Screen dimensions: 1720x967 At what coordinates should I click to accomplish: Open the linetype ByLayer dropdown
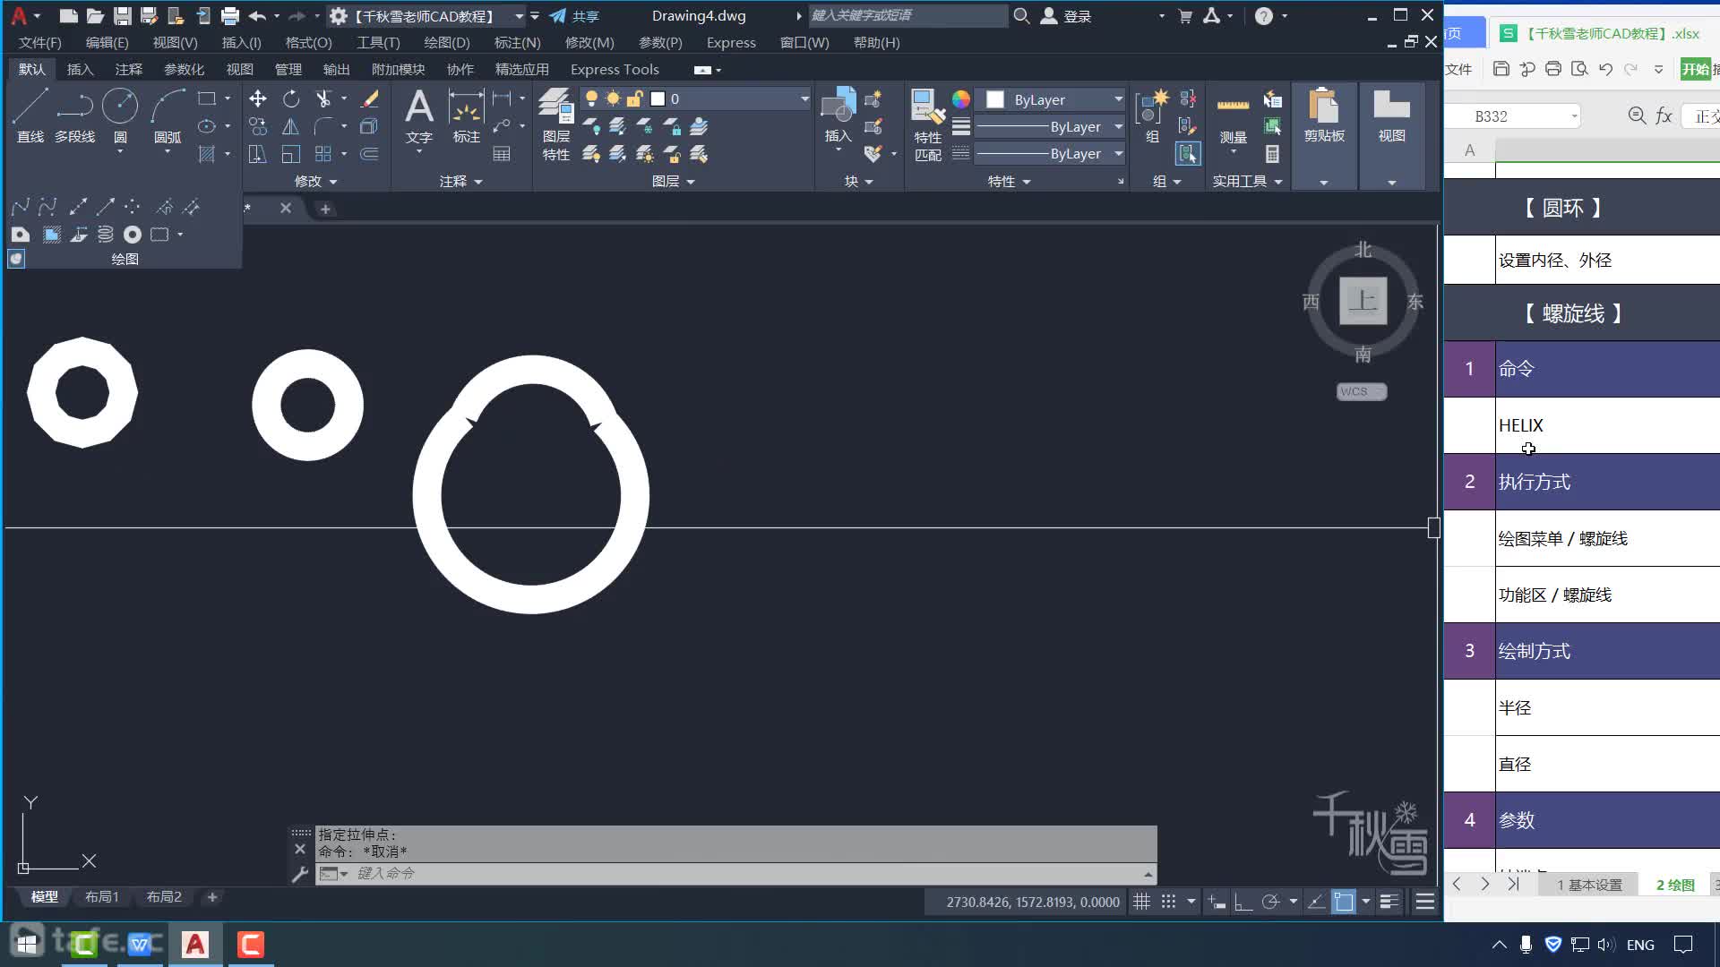(1049, 154)
